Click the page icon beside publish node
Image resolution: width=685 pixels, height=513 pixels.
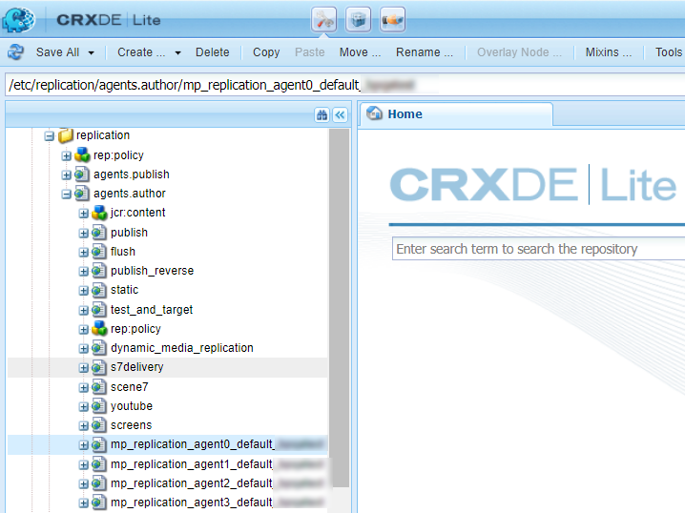click(x=99, y=233)
